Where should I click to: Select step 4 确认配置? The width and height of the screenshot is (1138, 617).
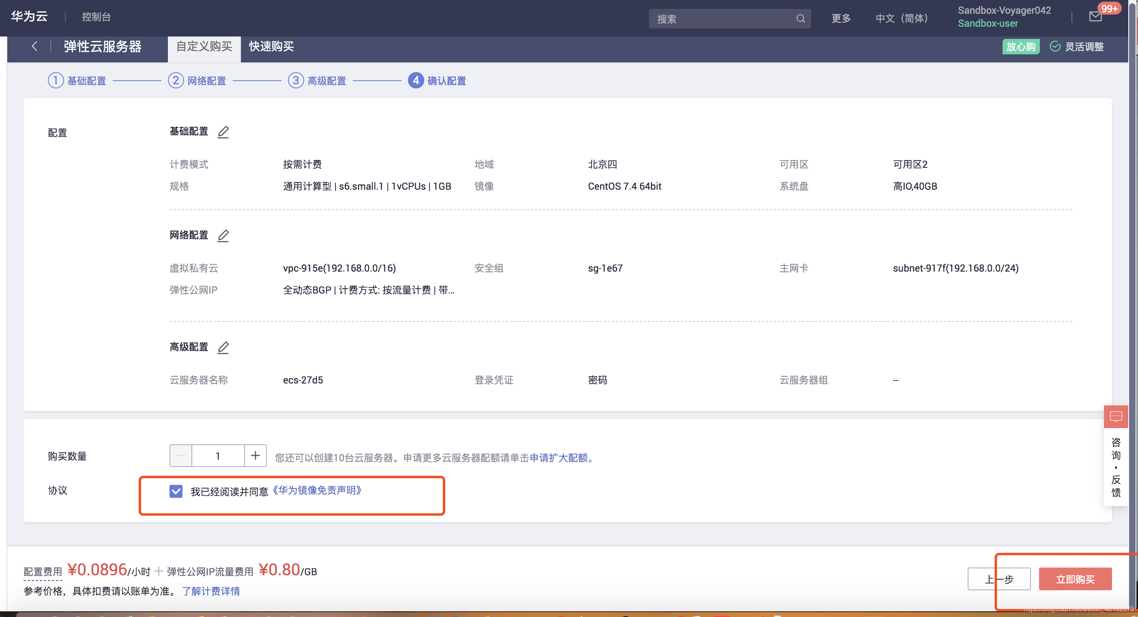[437, 81]
